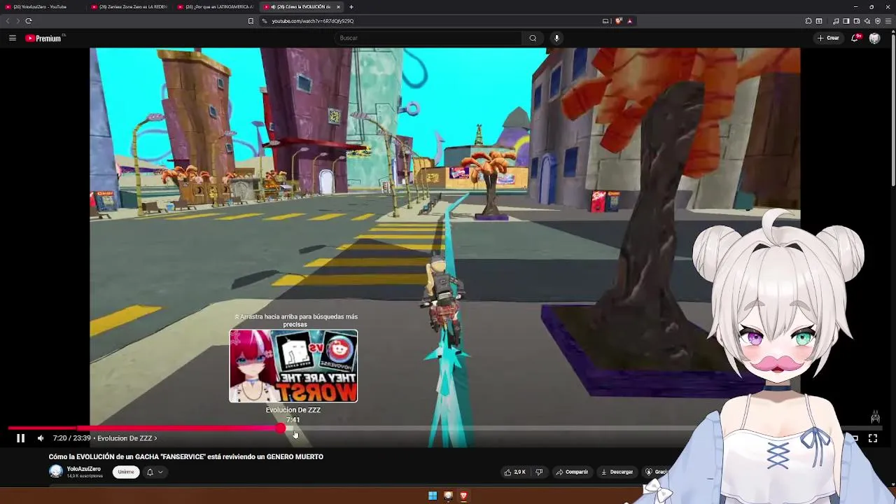Click the Descargar download button
Screen dimensions: 896x504
tap(617, 472)
